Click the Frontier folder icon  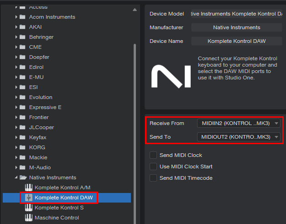tap(22, 117)
